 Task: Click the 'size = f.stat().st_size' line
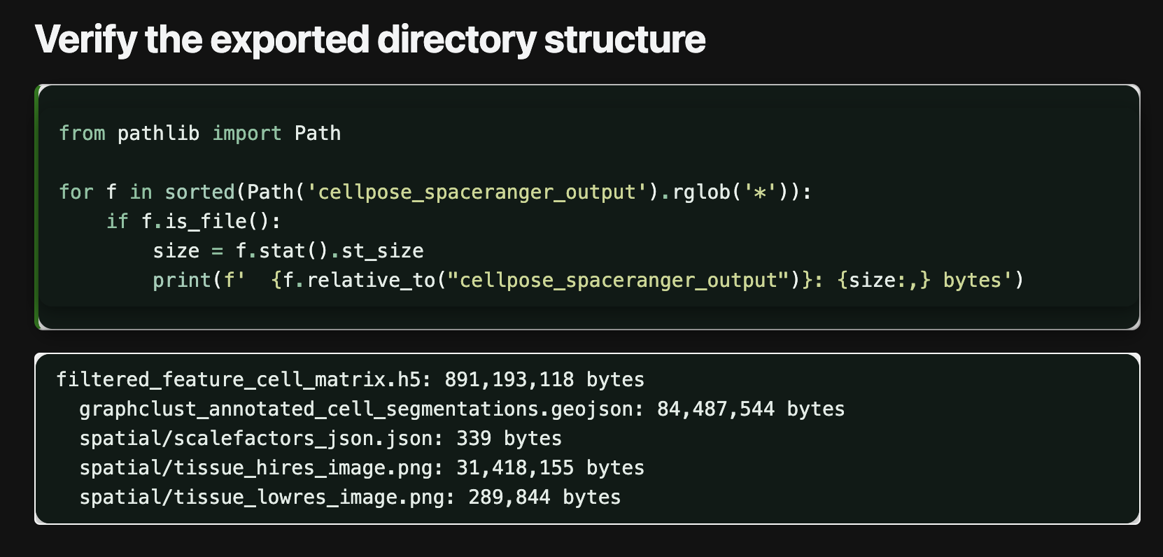pyautogui.click(x=288, y=251)
